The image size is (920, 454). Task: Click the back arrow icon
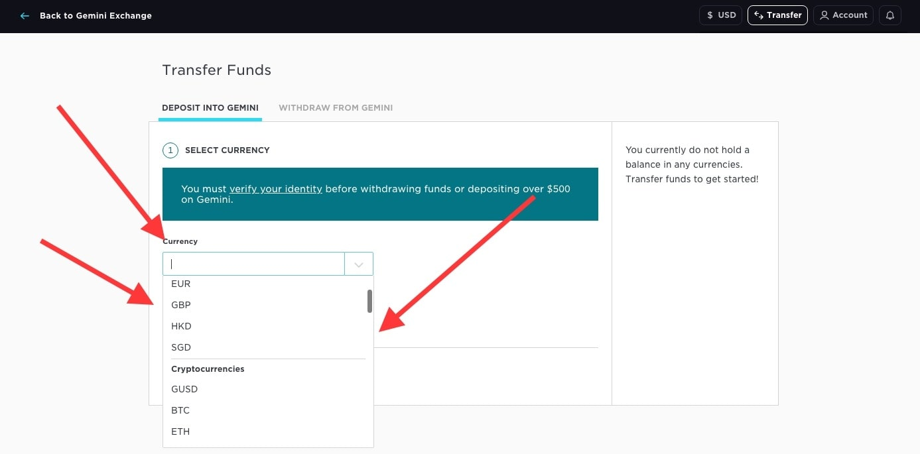25,16
